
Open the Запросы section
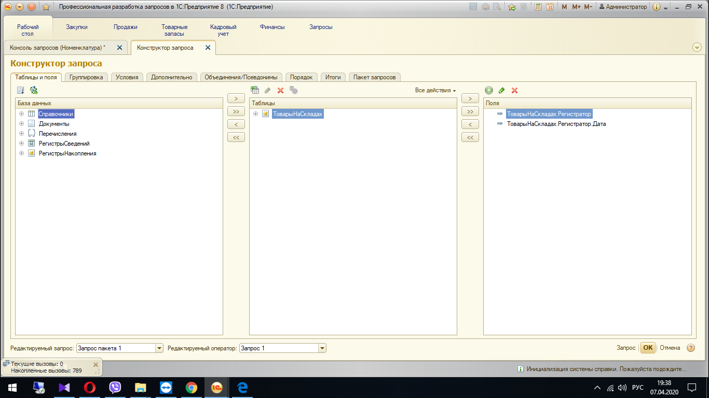[x=321, y=27]
